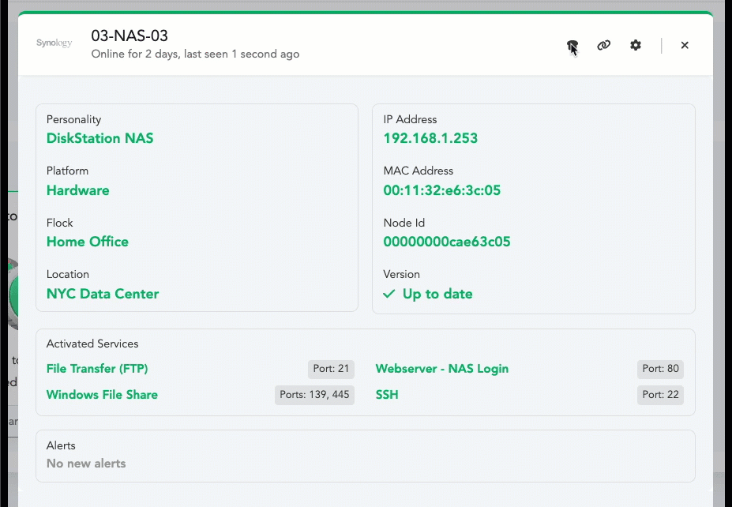Click the Port: 22 badge
Image resolution: width=732 pixels, height=507 pixels.
point(660,395)
